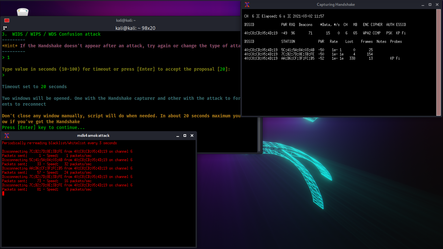Focus the 'mdk4 amok attack' title bar text
This screenshot has width=443, height=249.
93,136
